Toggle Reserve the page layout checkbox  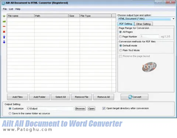point(121,56)
